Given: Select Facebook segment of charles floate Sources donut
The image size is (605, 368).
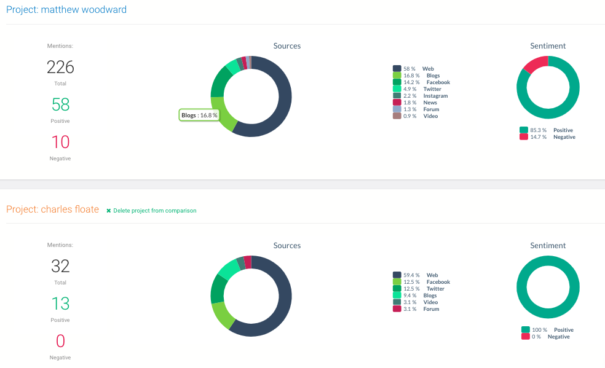Looking at the screenshot, I should pos(223,315).
